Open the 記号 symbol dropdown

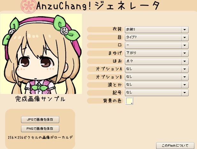(x=157, y=93)
